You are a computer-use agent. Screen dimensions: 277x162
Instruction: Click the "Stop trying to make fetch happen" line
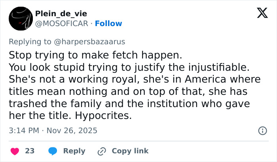point(83,54)
